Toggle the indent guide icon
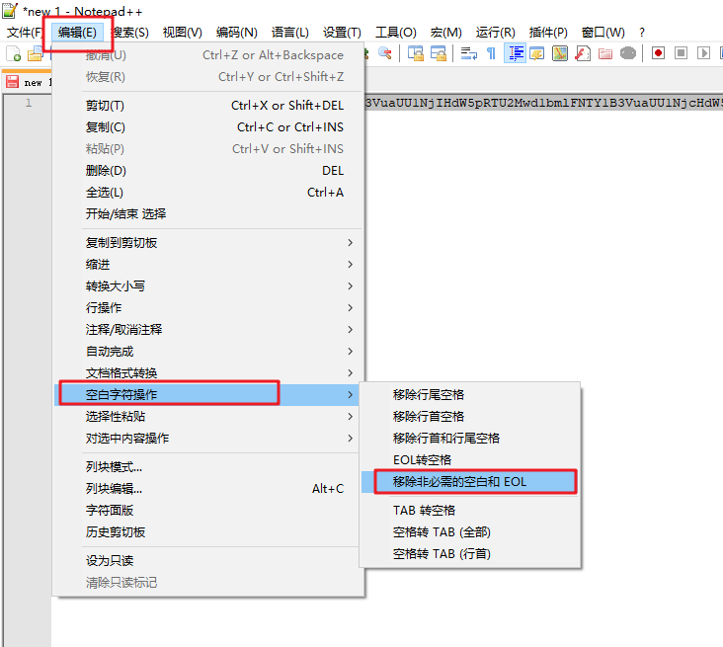The width and height of the screenshot is (723, 647). pos(515,53)
